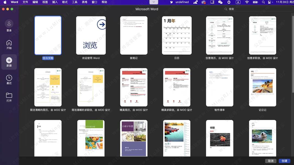The width and height of the screenshot is (294, 165).
Task: Open the Control Center icon in menu bar
Action: [x=269, y=2]
